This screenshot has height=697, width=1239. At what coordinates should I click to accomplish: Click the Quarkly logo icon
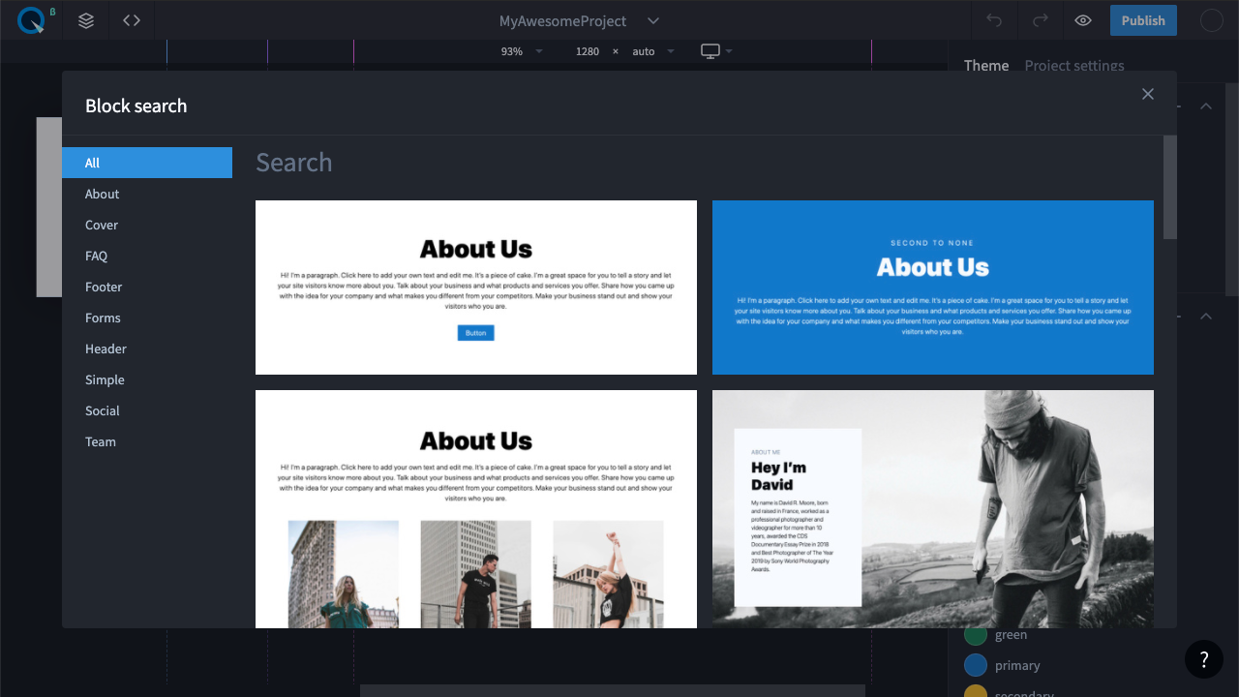(x=31, y=20)
